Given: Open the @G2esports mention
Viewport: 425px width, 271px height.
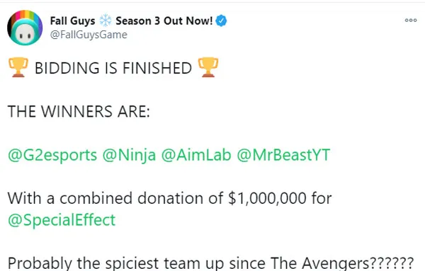Looking at the screenshot, I should [52, 155].
